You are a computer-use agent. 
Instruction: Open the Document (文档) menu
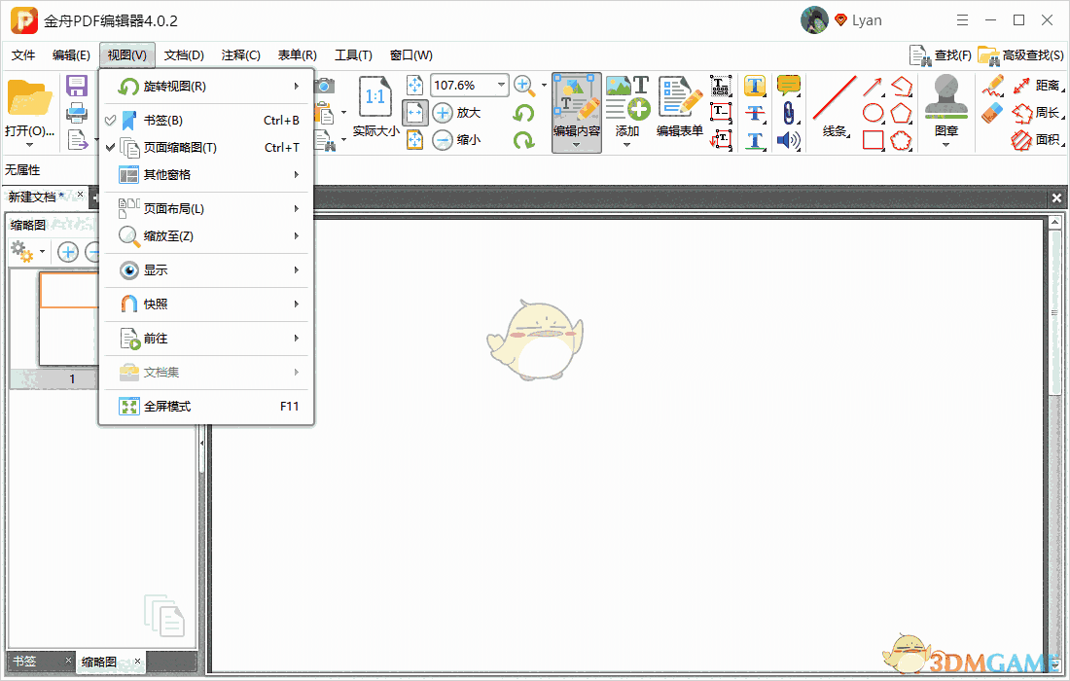tap(184, 55)
